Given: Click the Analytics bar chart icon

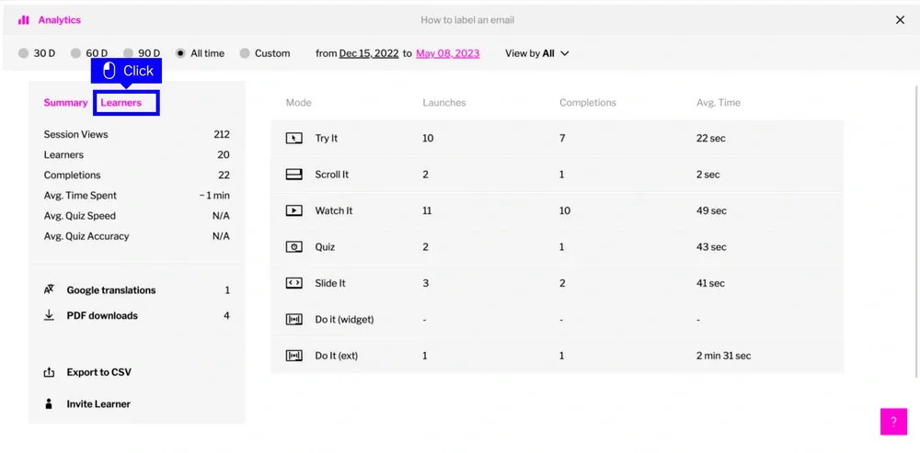Looking at the screenshot, I should point(24,20).
